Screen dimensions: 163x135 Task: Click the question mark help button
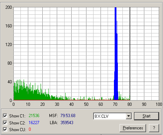point(154,128)
